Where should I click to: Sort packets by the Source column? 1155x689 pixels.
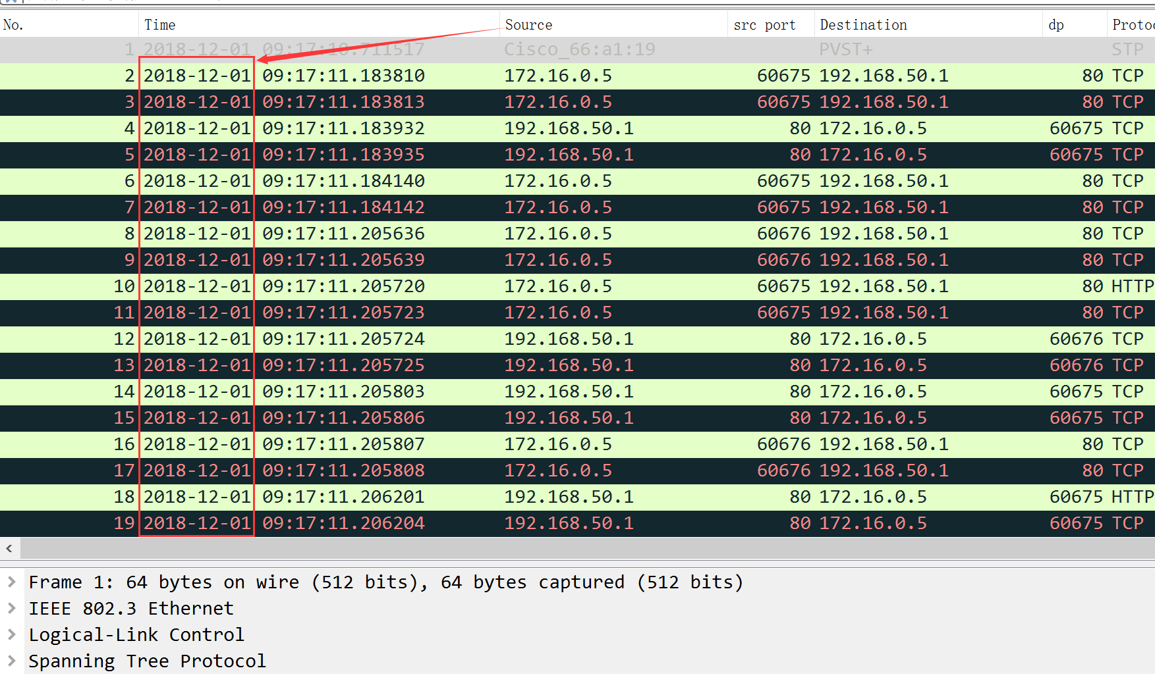pyautogui.click(x=528, y=24)
